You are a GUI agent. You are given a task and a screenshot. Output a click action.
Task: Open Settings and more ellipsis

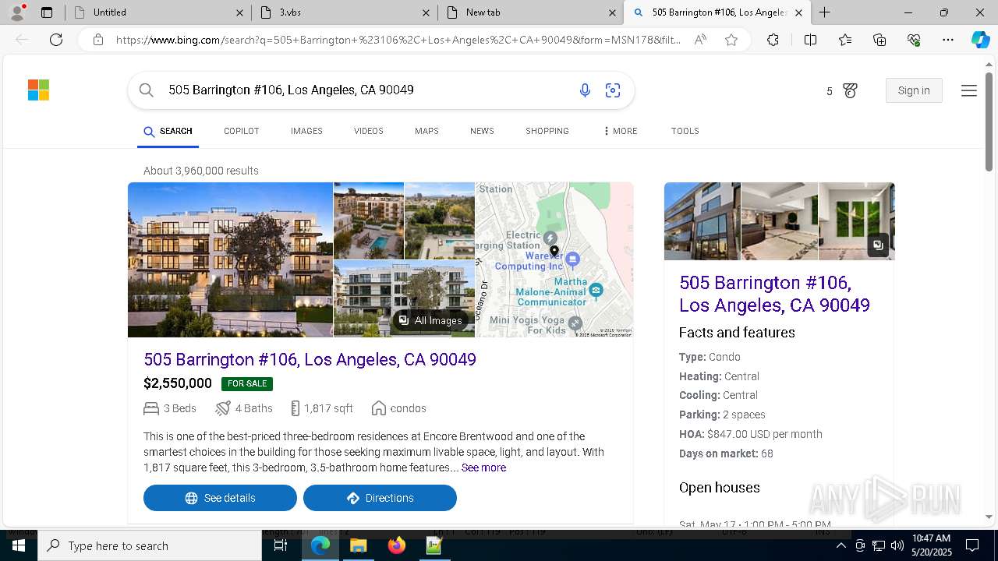[948, 40]
